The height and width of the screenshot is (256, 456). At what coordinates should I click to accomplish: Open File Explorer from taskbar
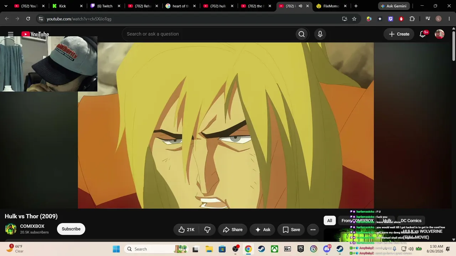coord(209,249)
